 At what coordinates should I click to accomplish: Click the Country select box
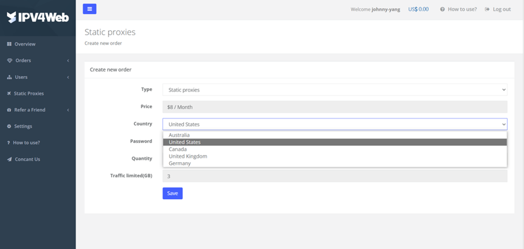[x=335, y=124]
